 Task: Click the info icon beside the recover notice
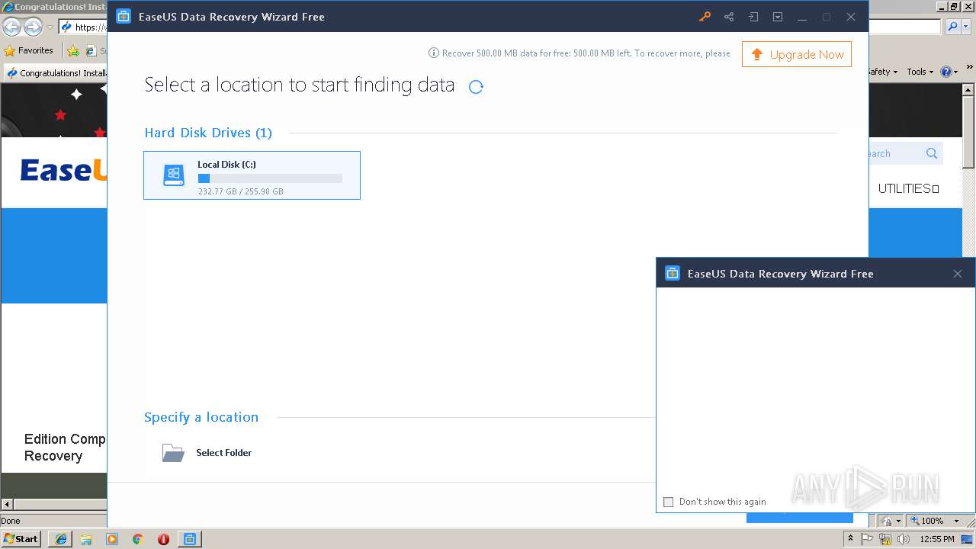434,53
